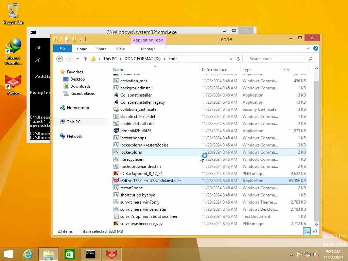Open Windows Store from taskbar
This screenshot has height=261, width=348.
[x=69, y=254]
